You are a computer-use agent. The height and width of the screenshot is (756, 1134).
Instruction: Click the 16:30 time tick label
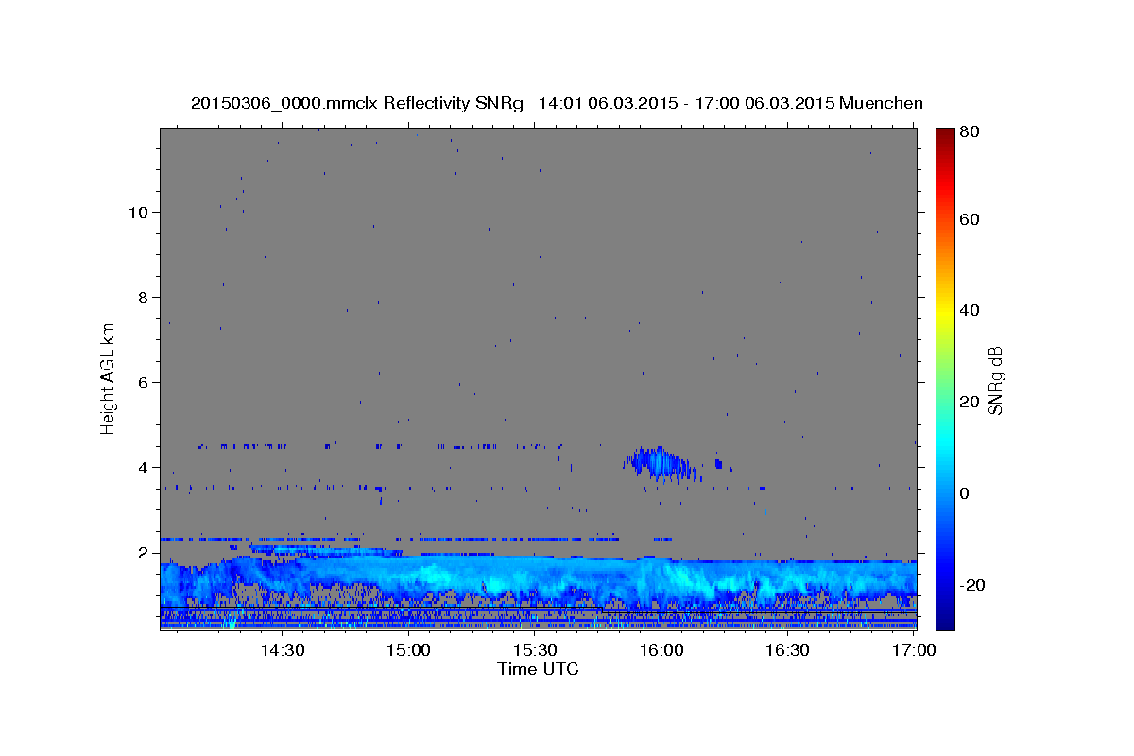(787, 651)
